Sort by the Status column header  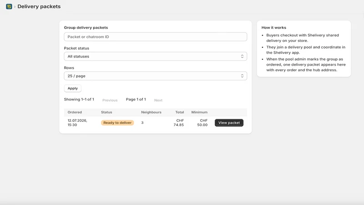coord(106,112)
